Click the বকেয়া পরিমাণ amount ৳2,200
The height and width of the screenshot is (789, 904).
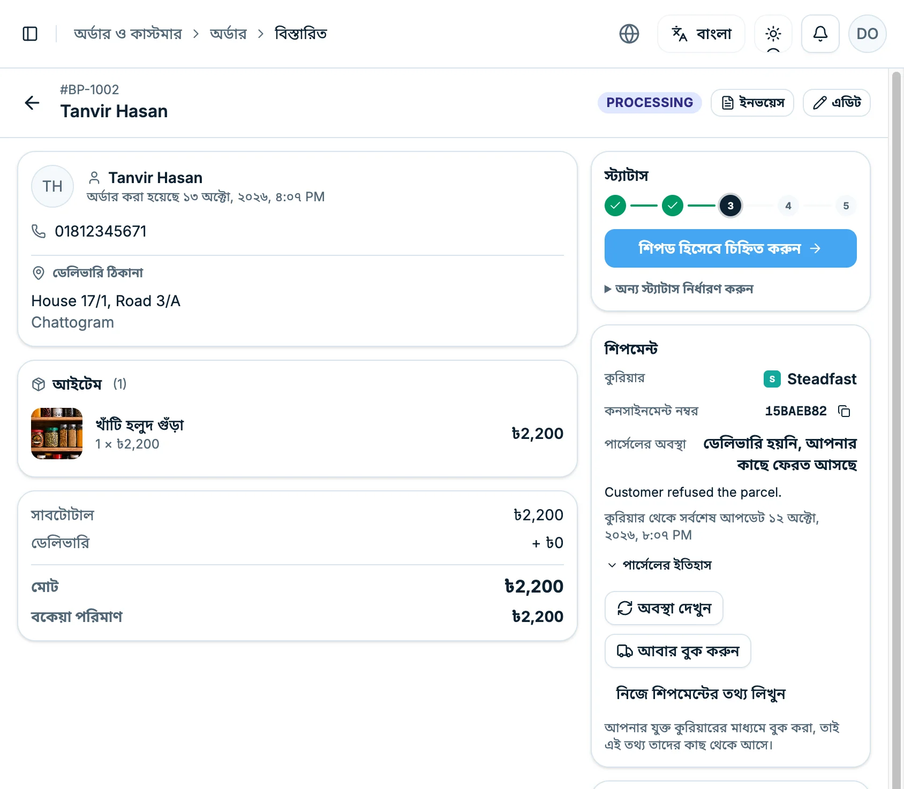point(538,617)
